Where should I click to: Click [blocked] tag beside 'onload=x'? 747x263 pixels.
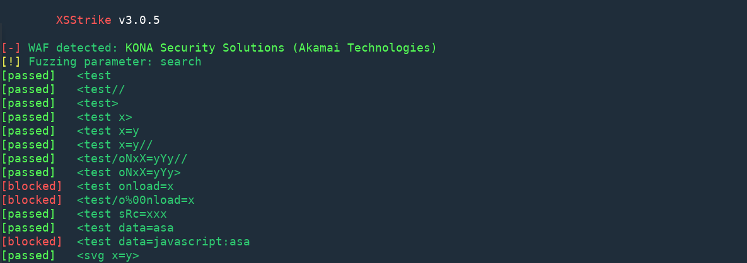click(x=32, y=186)
